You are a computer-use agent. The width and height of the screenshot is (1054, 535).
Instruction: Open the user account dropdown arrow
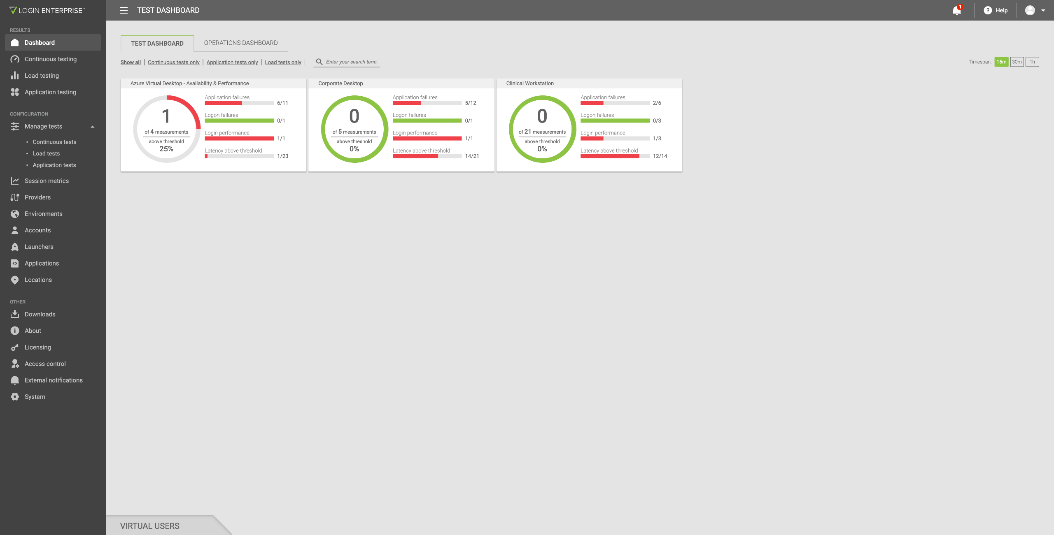[x=1043, y=10]
